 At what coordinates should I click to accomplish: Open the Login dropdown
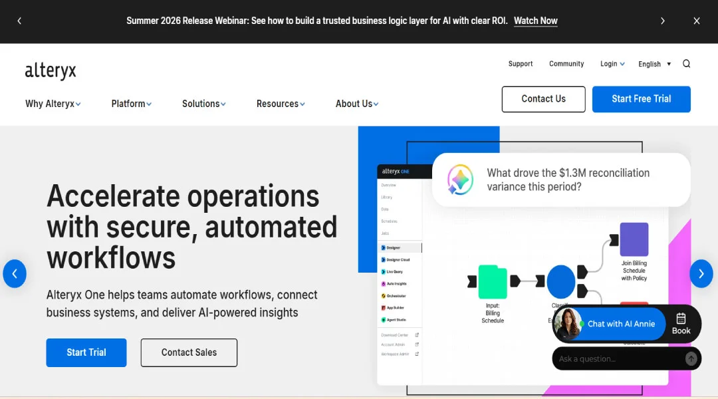click(612, 64)
